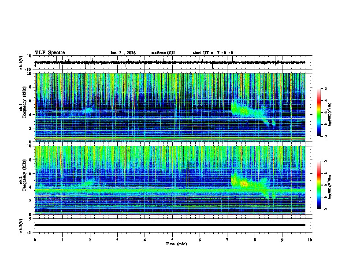Click time axis tick label '5'
Screen dimensions: 349x269
point(172,240)
